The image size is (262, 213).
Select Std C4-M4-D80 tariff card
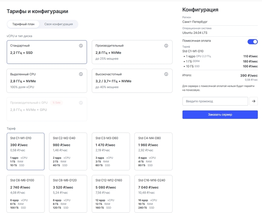tap(153, 151)
